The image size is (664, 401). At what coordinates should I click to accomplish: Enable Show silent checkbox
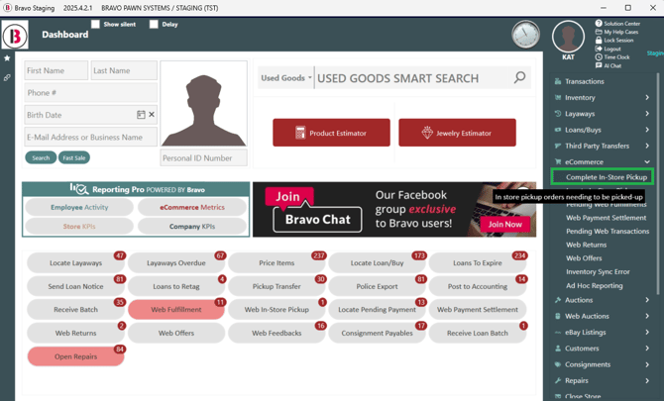click(96, 24)
